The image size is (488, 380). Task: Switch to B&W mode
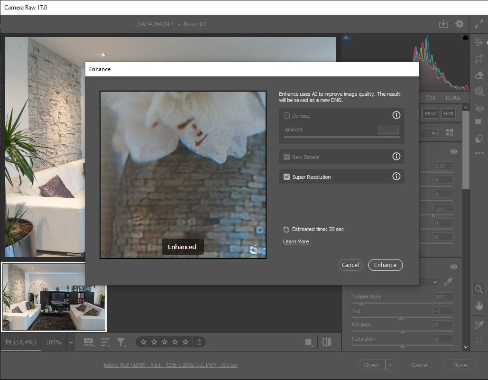click(430, 113)
